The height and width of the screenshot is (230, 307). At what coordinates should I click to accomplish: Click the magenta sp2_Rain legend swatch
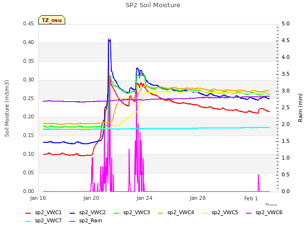[x=72, y=221]
